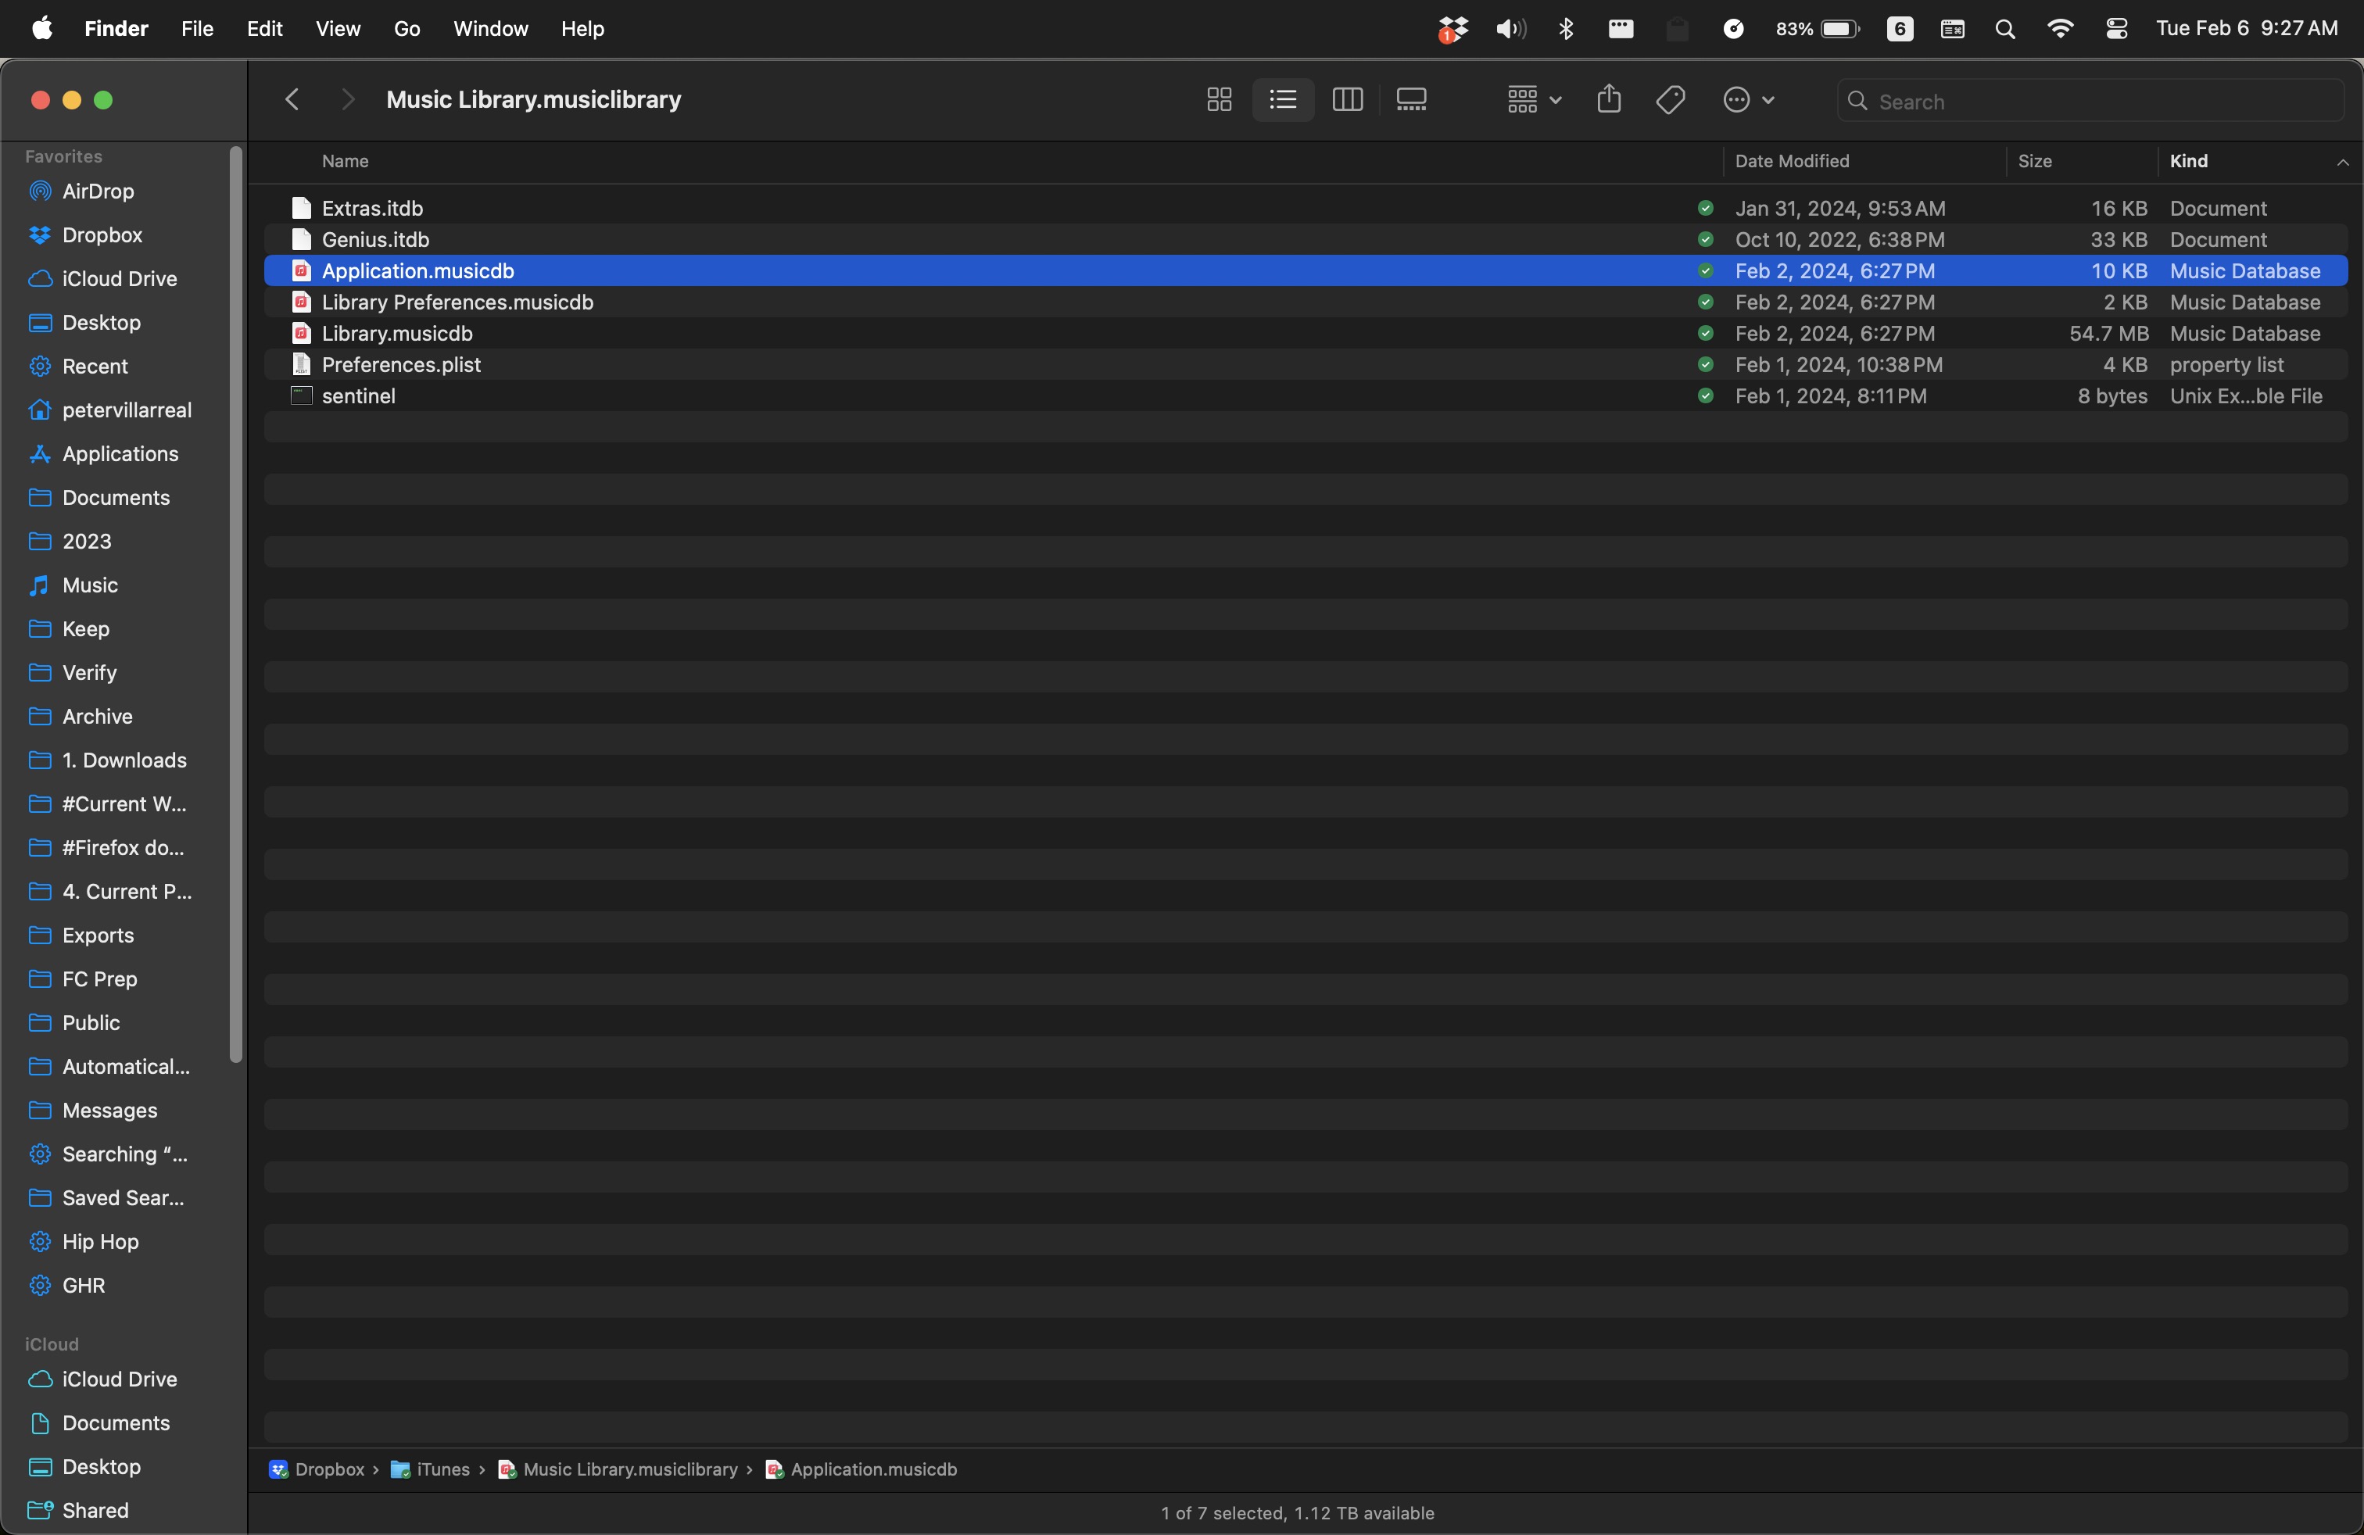Switch to icon view
Image resolution: width=2364 pixels, height=1535 pixels.
click(x=1219, y=100)
